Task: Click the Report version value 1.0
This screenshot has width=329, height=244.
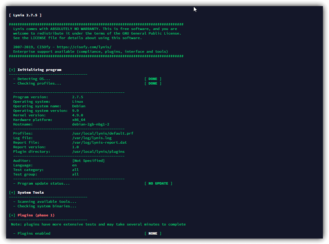Action: (x=75, y=147)
